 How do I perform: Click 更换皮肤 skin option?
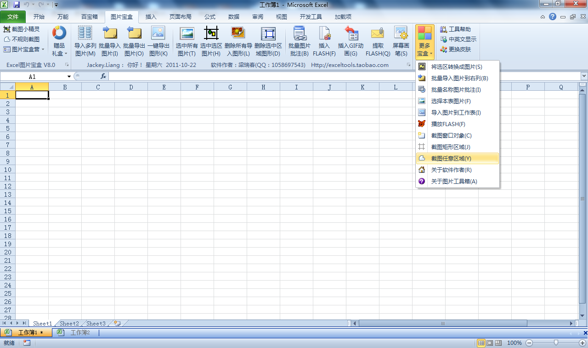click(x=455, y=50)
